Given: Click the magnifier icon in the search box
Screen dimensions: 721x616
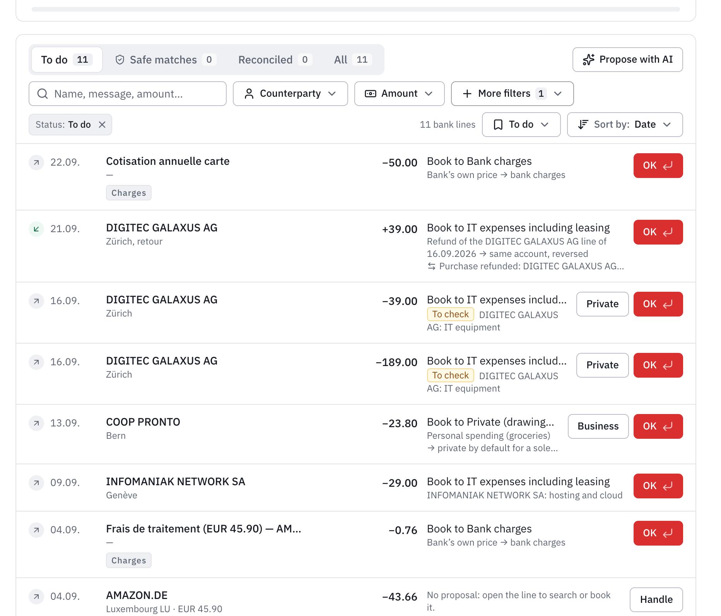Looking at the screenshot, I should tap(43, 94).
